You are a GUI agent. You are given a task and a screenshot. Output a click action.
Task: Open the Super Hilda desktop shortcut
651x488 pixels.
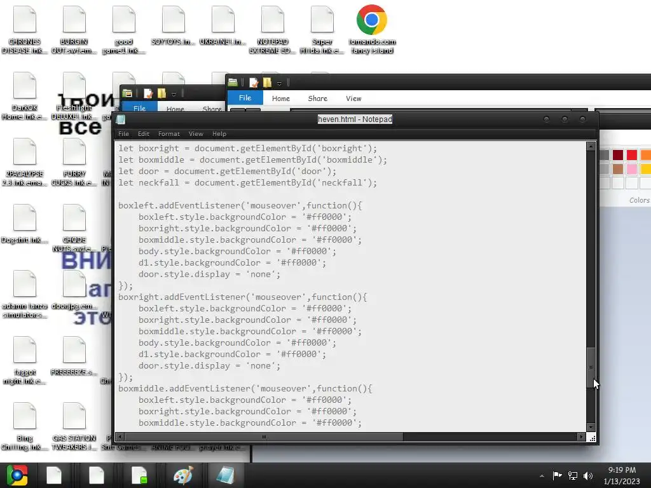322,29
